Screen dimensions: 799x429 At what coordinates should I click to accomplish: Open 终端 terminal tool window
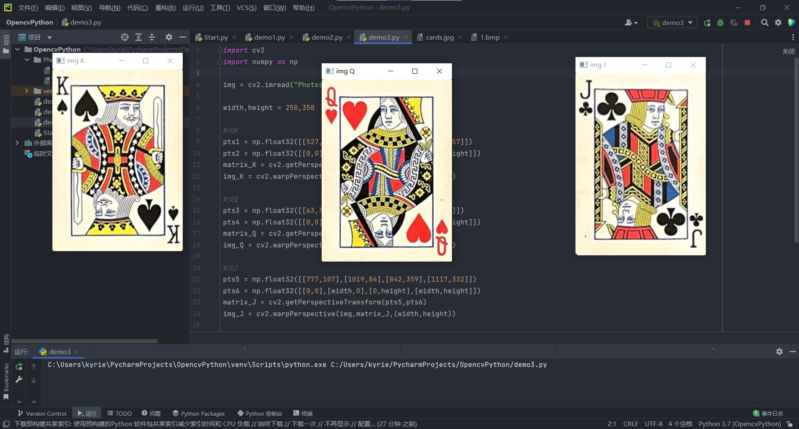(x=303, y=413)
